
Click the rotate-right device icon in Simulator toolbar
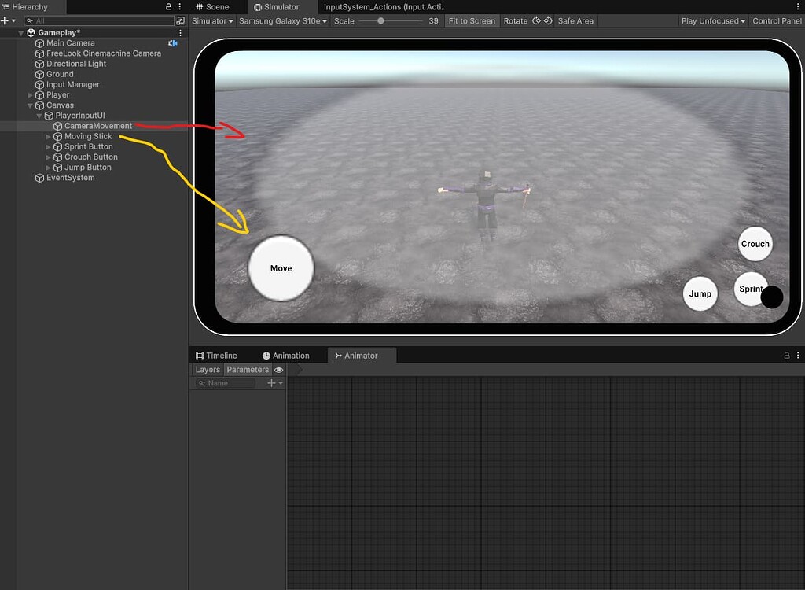548,20
